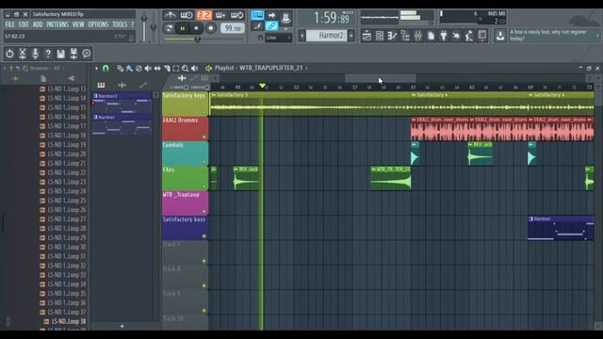Image resolution: width=603 pixels, height=339 pixels.
Task: Click the master volume slider knob
Action: (x=144, y=18)
